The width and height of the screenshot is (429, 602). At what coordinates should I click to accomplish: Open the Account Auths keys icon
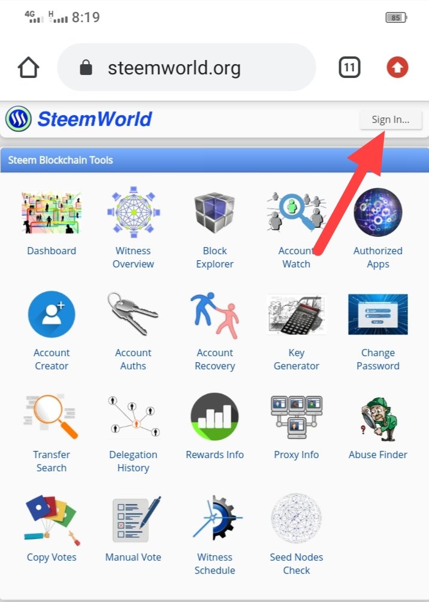click(x=133, y=314)
